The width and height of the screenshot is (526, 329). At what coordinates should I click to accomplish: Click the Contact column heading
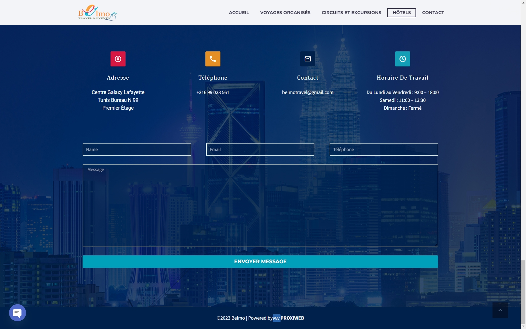[x=308, y=78]
